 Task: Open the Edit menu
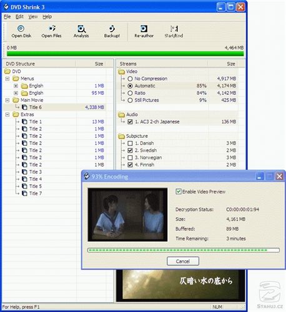click(19, 17)
